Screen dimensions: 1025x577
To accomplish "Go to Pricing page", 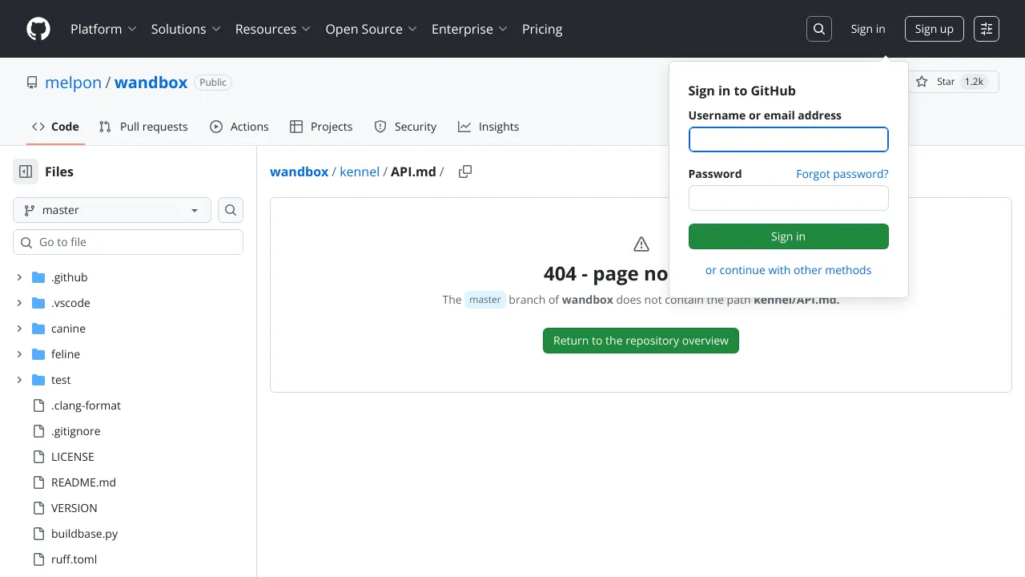I will pyautogui.click(x=542, y=29).
